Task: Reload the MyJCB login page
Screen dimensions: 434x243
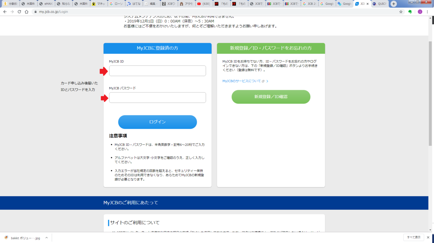Action: 19,12
